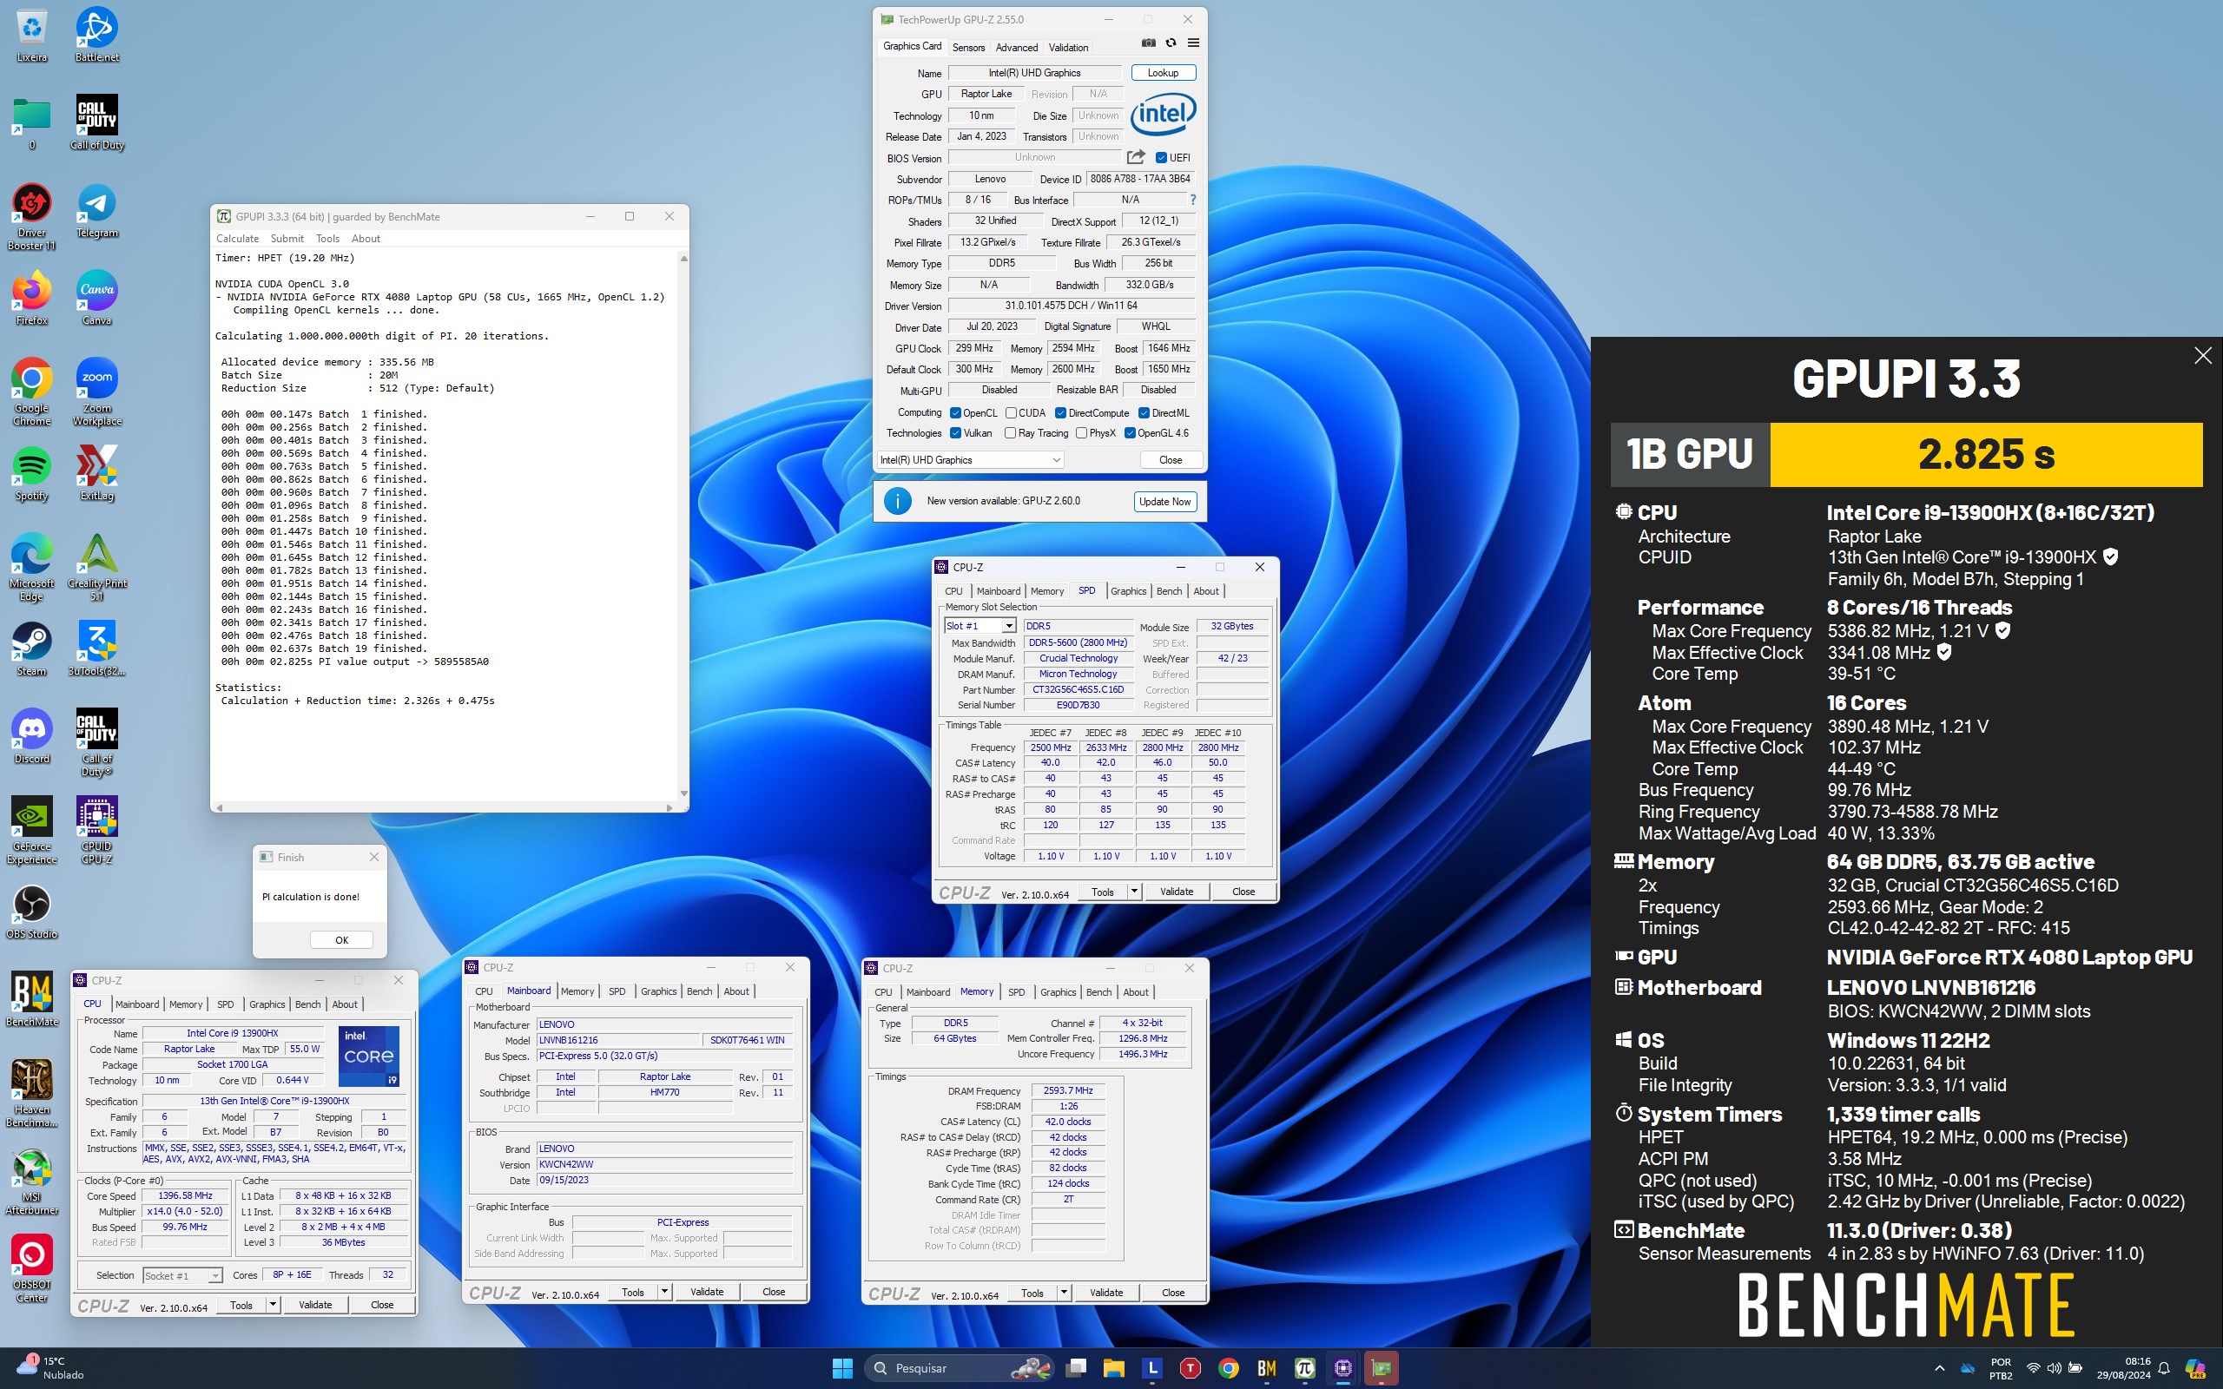
Task: Open the MSI Afterburner desktop shortcut
Action: (31, 1181)
